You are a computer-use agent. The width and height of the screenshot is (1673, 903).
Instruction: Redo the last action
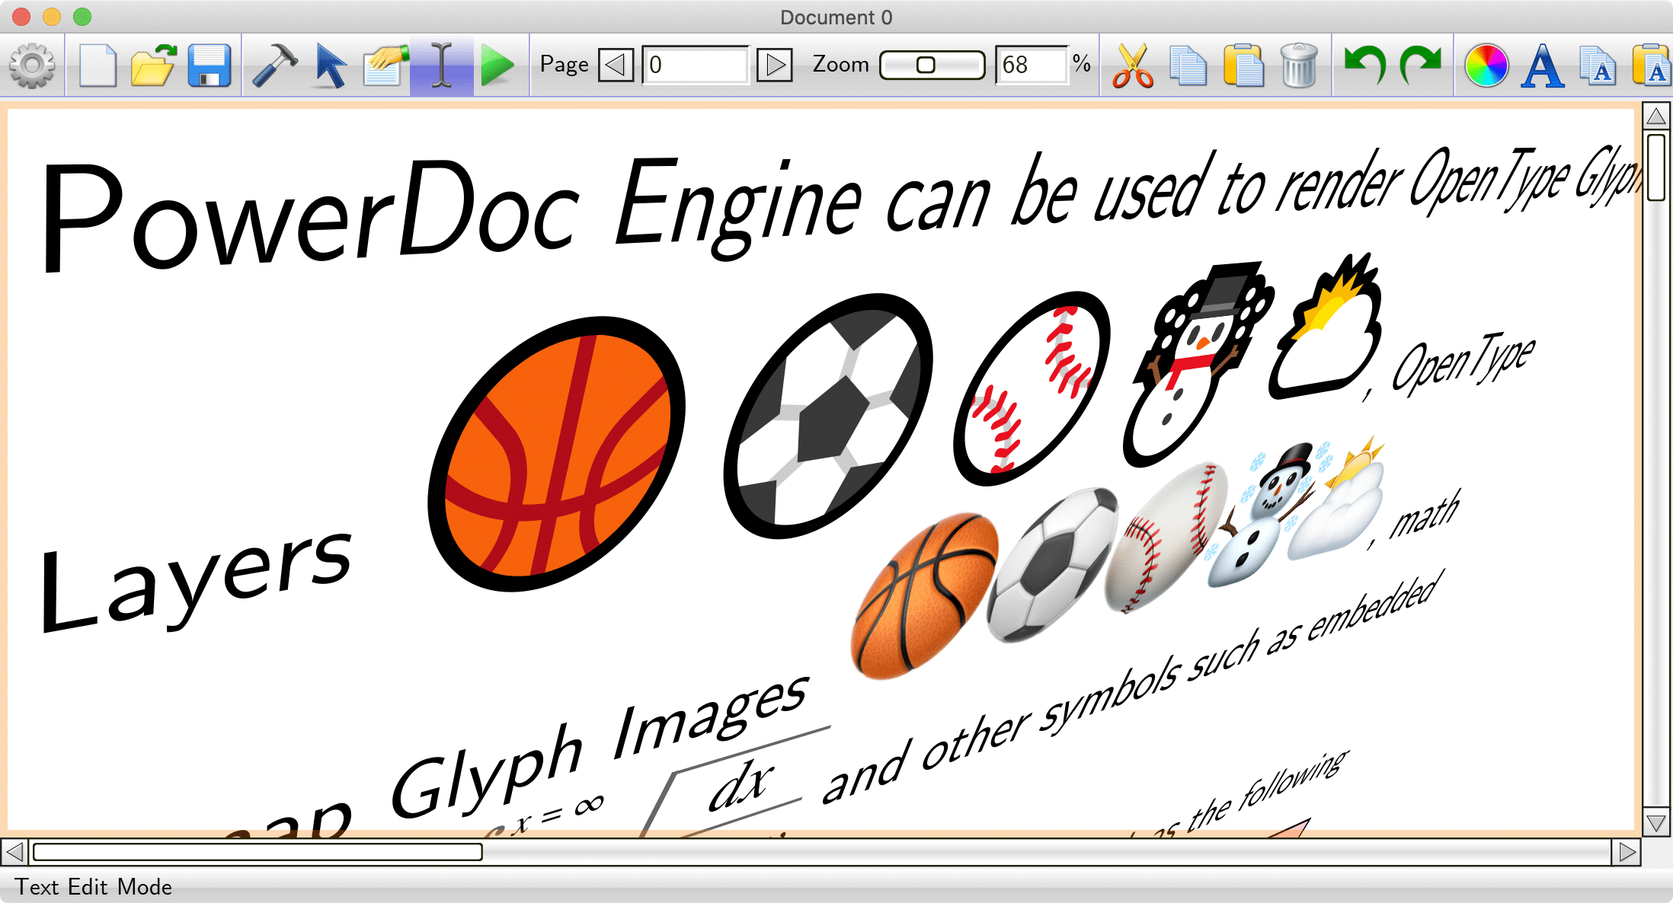click(x=1421, y=65)
